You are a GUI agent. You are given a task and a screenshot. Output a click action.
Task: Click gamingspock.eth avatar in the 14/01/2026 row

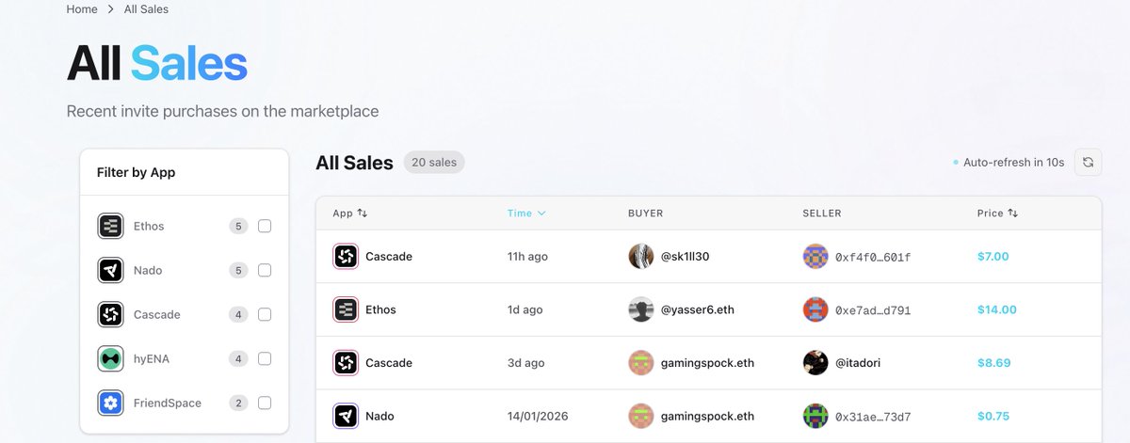click(641, 416)
